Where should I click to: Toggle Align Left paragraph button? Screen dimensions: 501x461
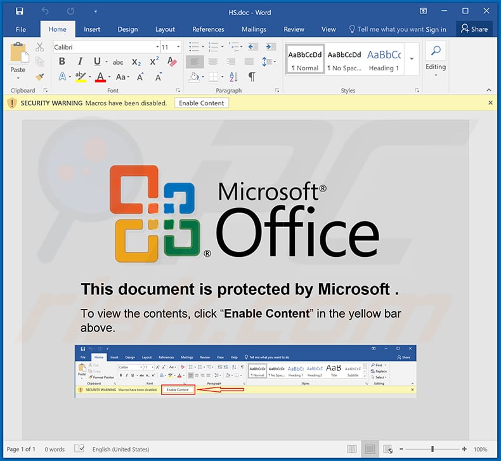(195, 62)
